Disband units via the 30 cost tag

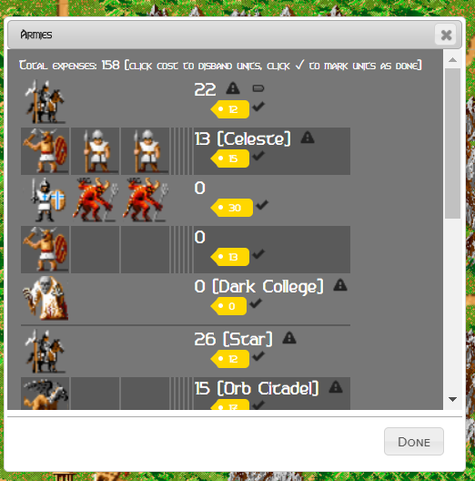click(232, 208)
